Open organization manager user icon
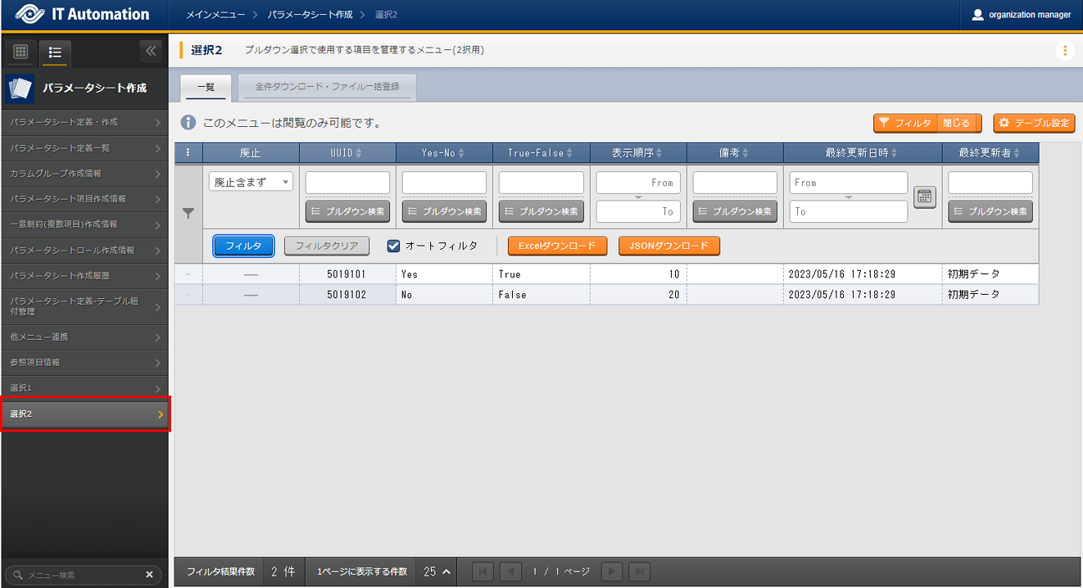Viewport: 1083px width, 588px height. [977, 15]
